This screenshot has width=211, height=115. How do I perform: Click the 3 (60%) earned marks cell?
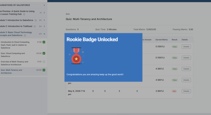click(160, 91)
